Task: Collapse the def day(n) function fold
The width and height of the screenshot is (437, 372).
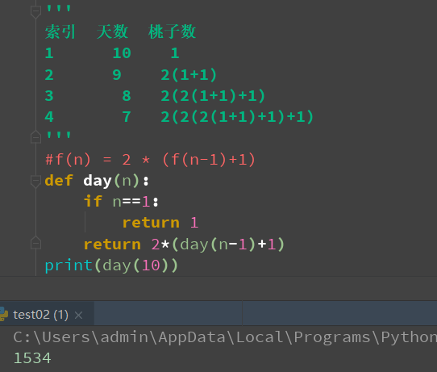Action: (x=35, y=182)
